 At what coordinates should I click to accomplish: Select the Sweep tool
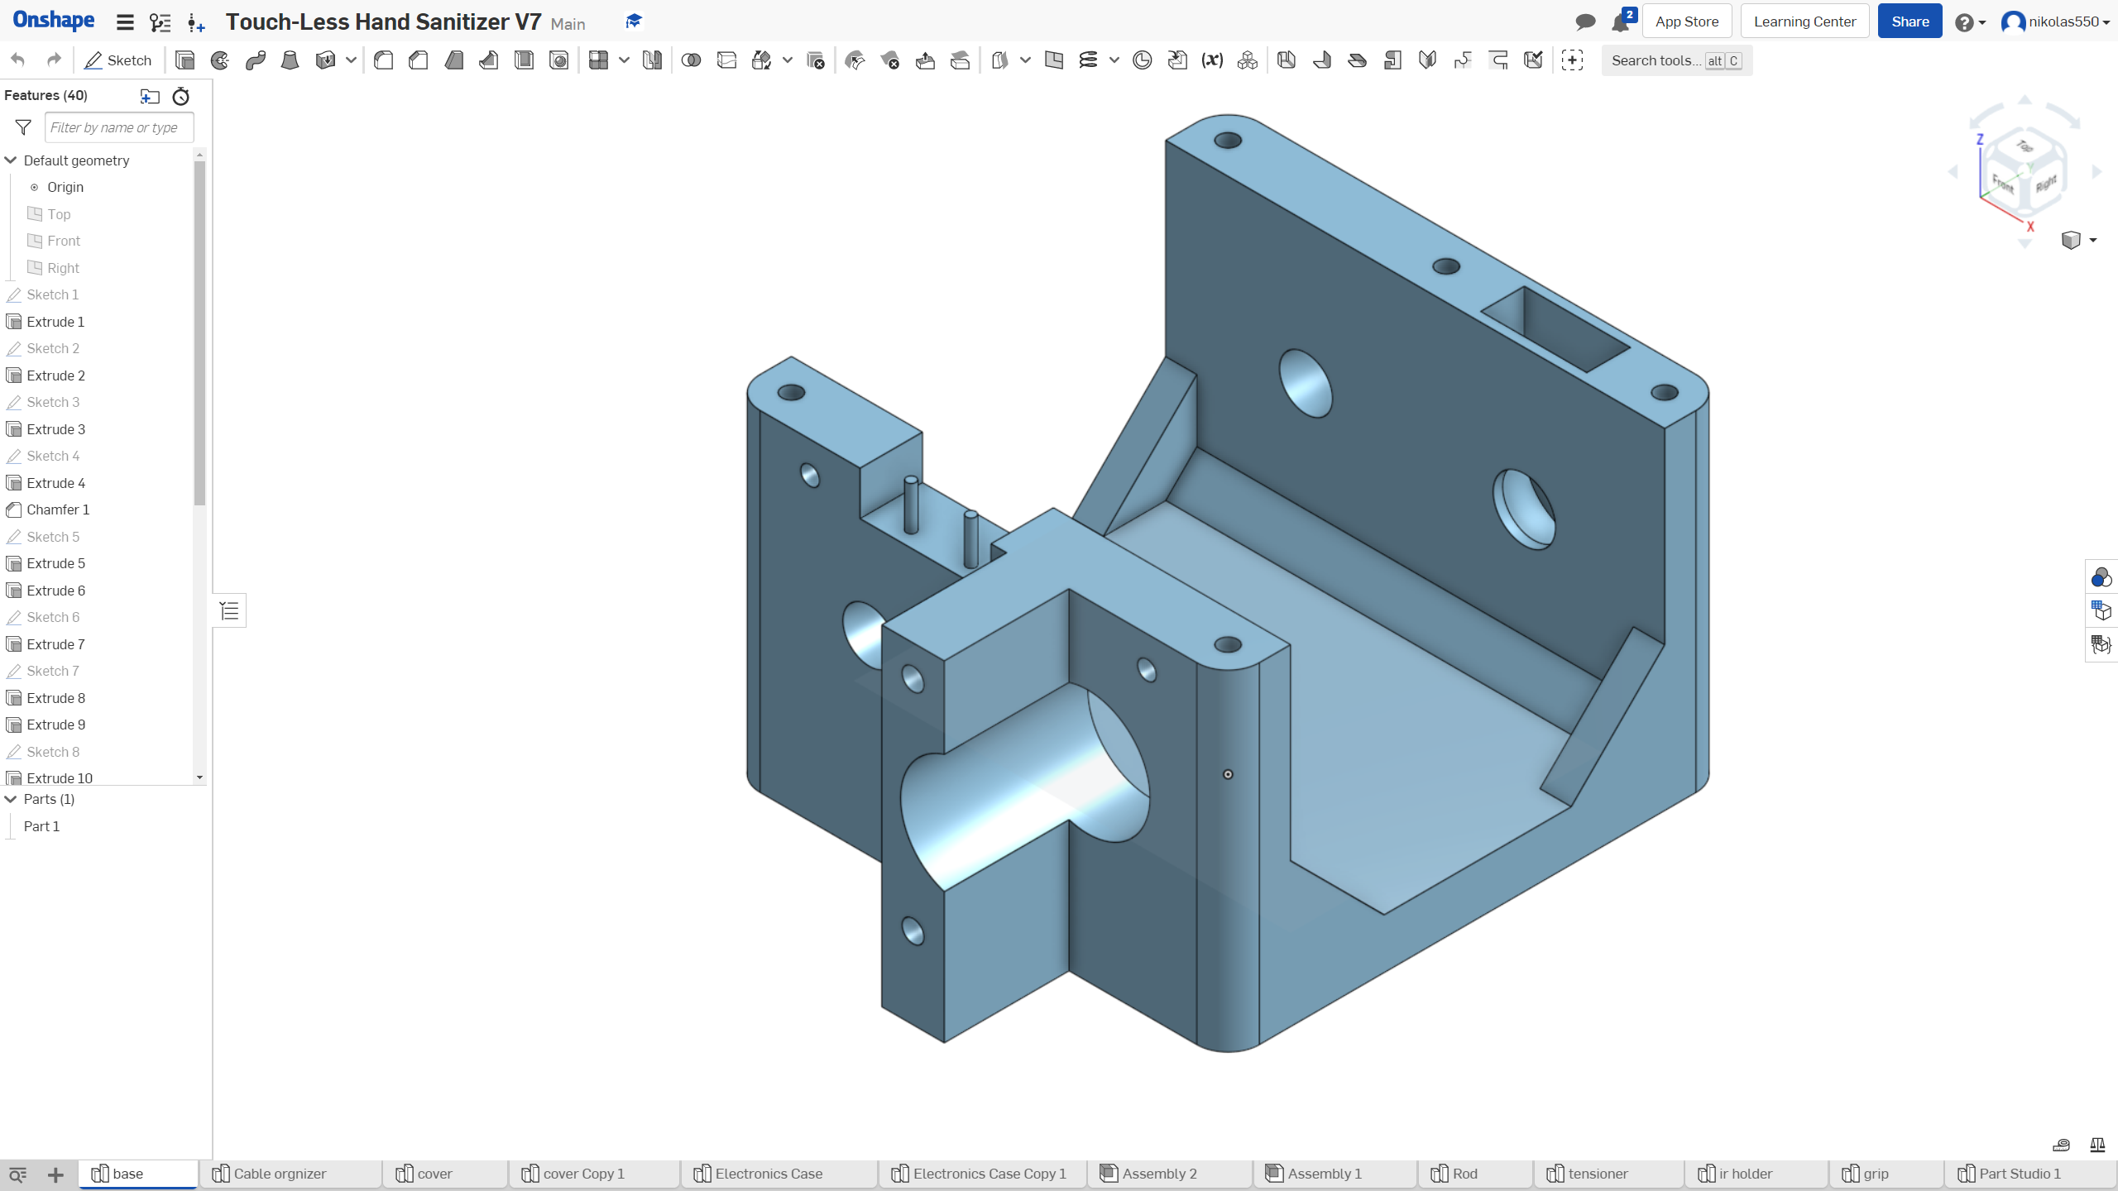tap(255, 60)
